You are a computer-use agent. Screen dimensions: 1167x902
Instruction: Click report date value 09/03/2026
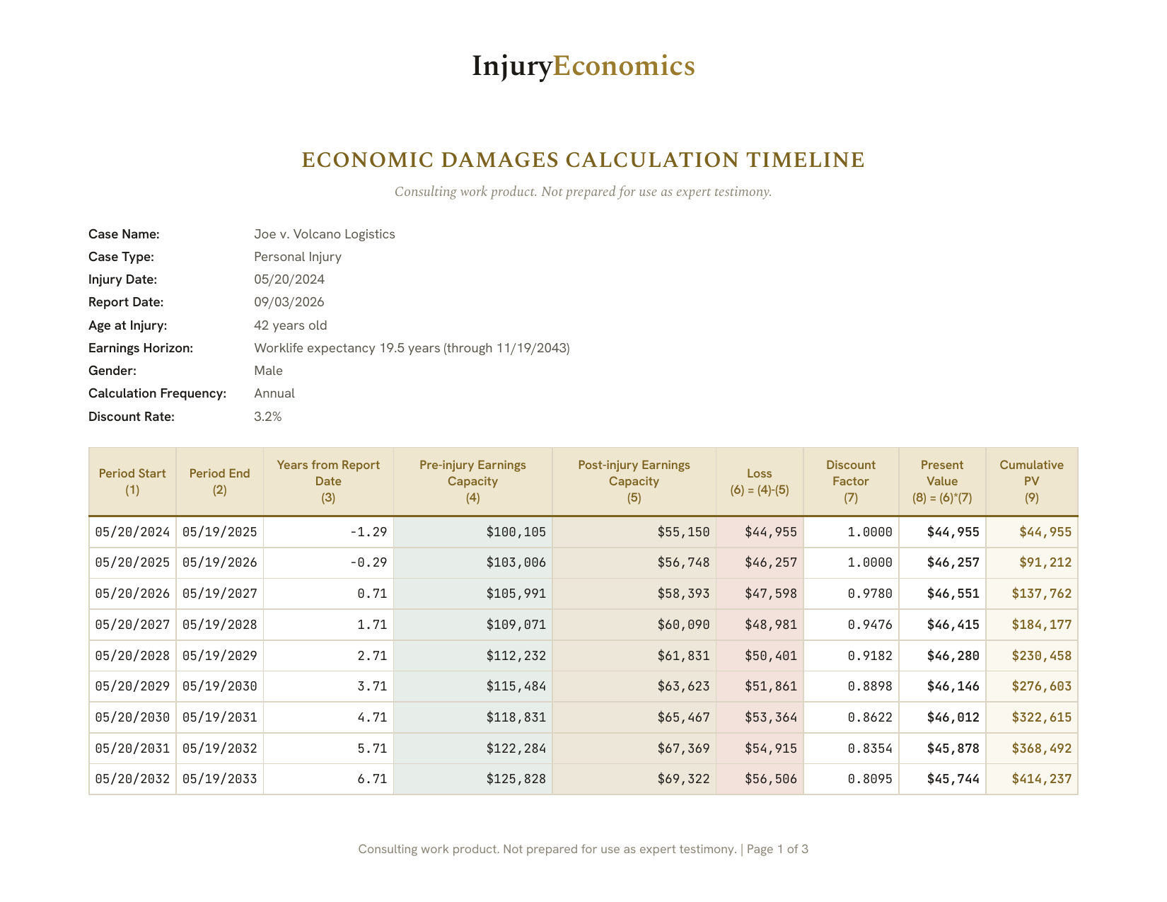point(289,302)
